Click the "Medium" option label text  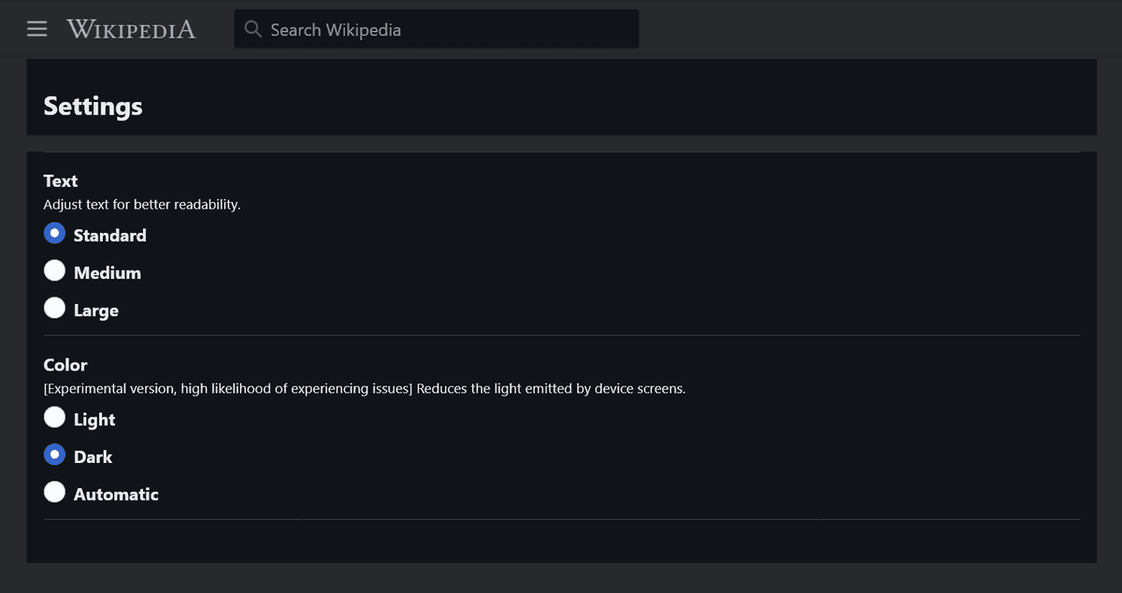108,273
